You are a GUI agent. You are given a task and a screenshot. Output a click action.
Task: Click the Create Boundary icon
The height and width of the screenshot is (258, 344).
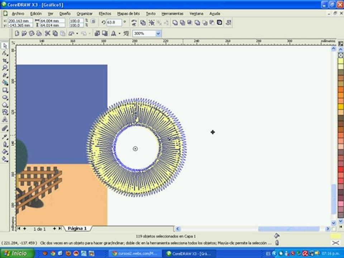[219, 23]
